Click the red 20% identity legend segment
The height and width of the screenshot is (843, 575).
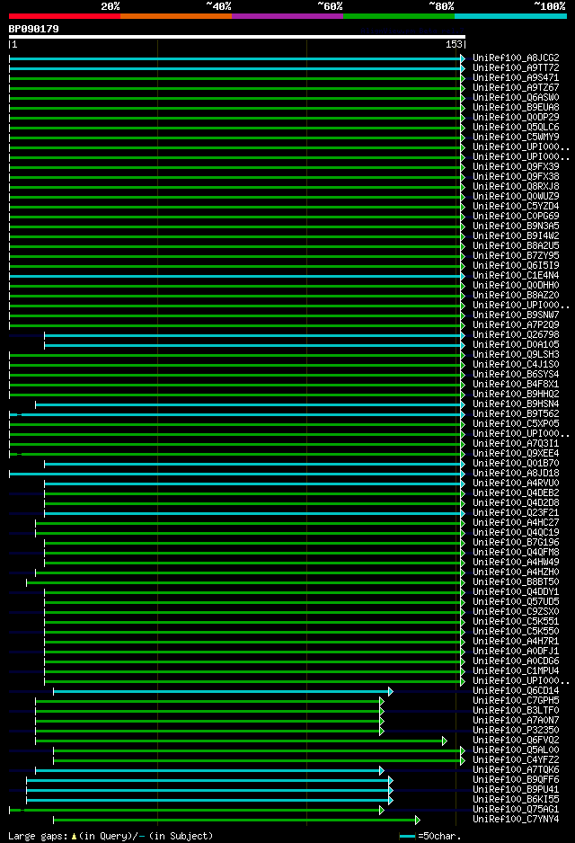[x=65, y=16]
